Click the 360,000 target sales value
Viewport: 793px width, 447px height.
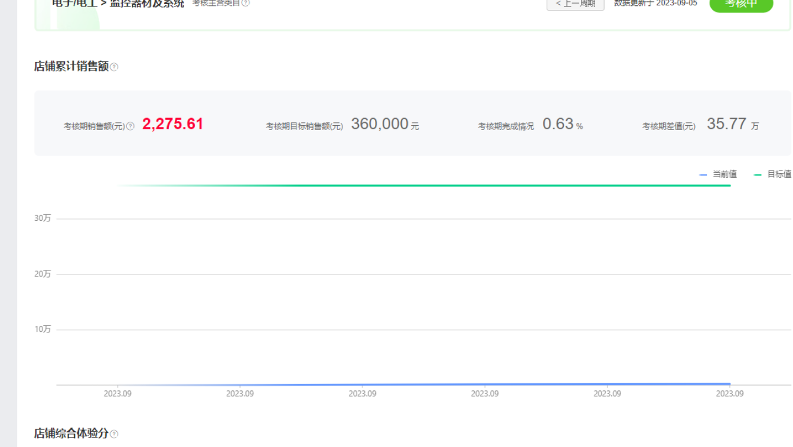(380, 124)
